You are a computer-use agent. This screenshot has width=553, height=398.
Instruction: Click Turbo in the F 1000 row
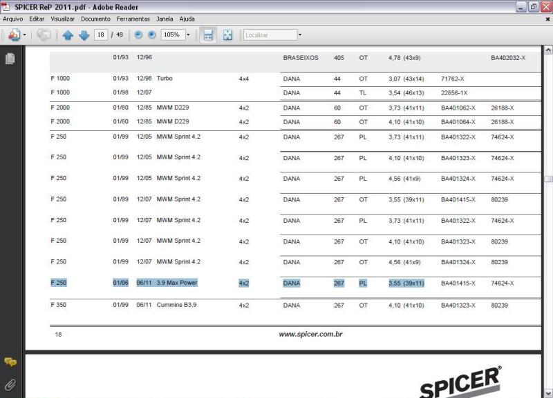click(x=165, y=78)
